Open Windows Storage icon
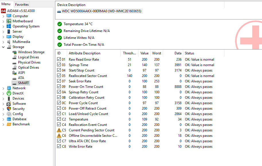 15,52
